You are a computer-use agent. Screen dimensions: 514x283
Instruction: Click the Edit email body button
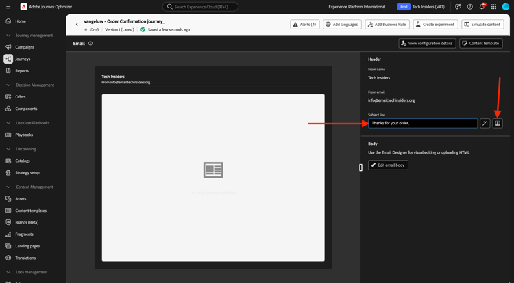click(x=388, y=165)
